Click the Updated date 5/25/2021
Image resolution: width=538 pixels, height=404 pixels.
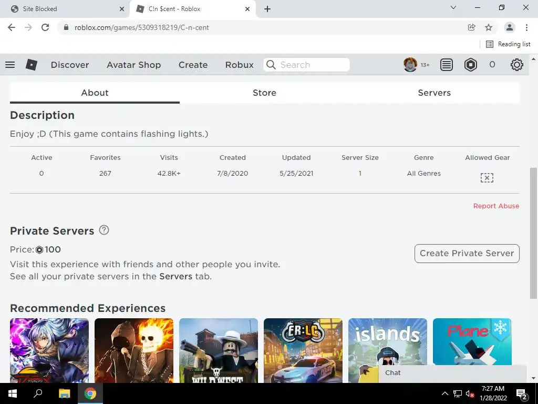296,174
